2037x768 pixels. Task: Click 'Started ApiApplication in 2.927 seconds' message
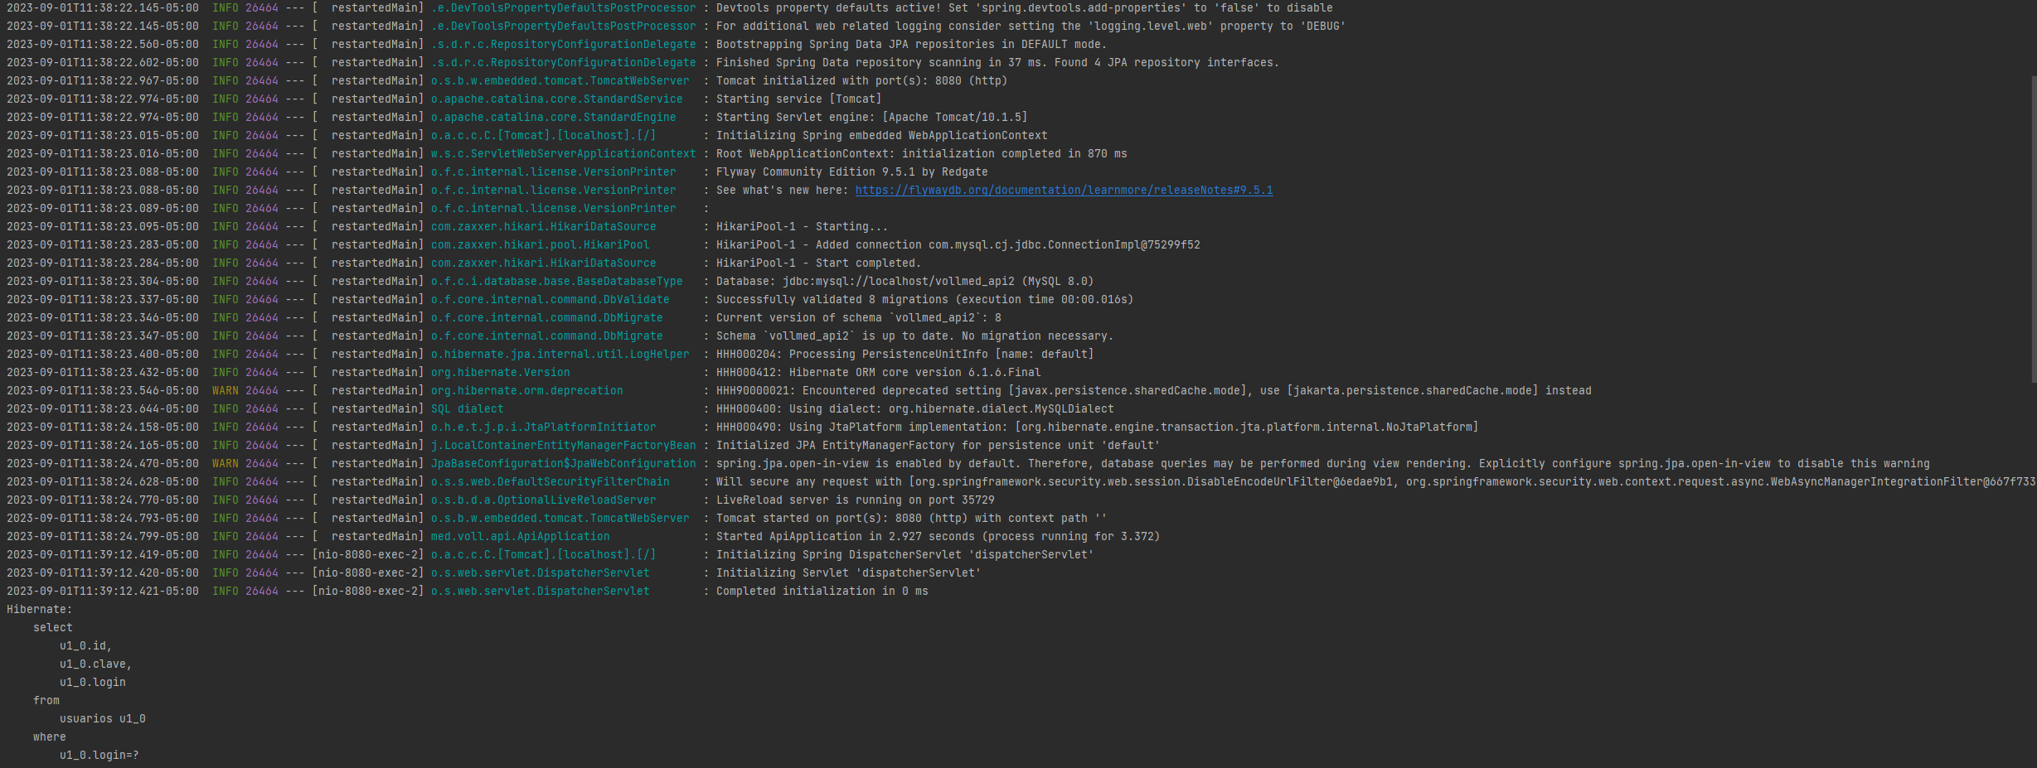(x=938, y=537)
